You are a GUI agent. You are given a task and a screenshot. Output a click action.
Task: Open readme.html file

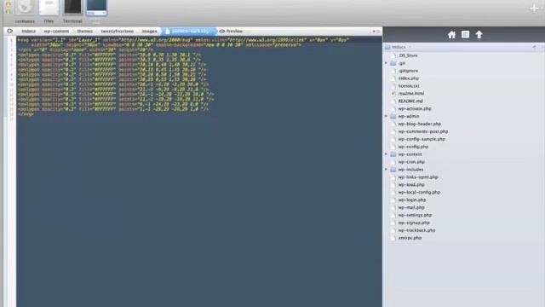point(411,93)
